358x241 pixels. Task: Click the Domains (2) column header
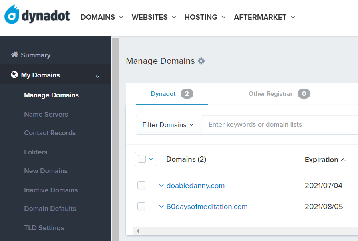click(x=186, y=159)
